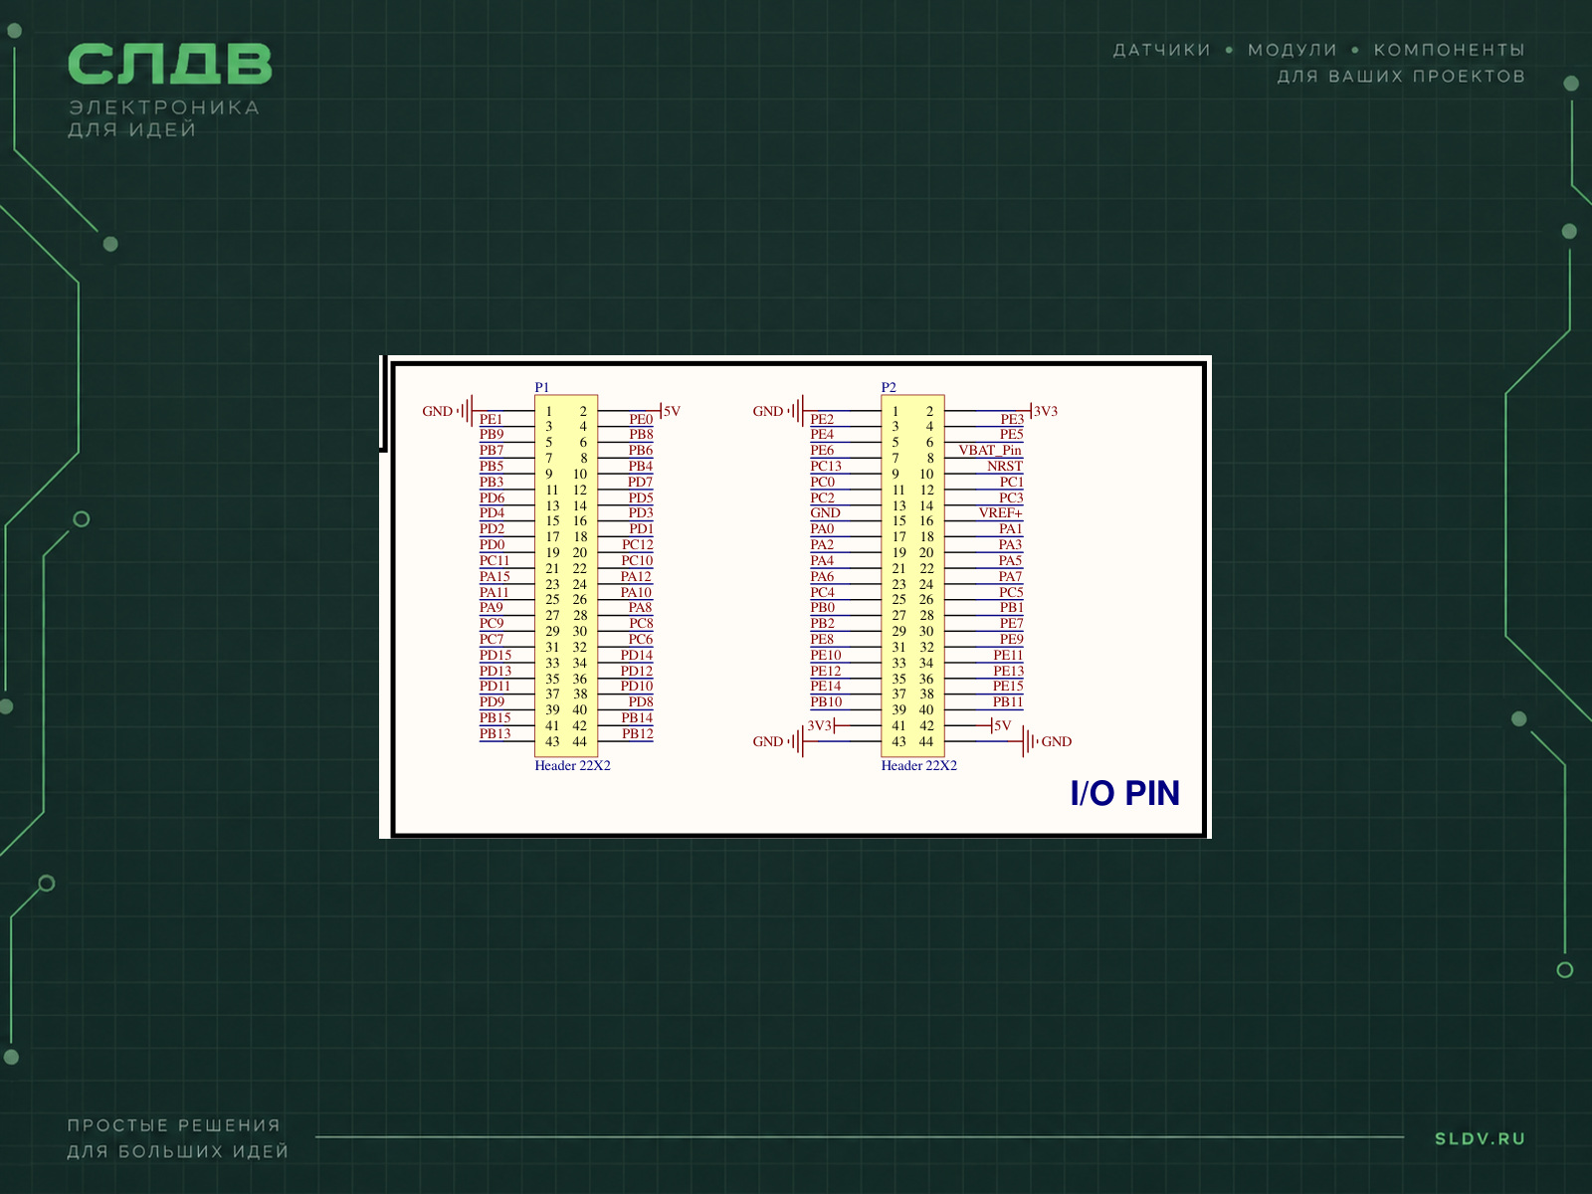
Task: Click the PA15 pin label
Action: tap(495, 576)
